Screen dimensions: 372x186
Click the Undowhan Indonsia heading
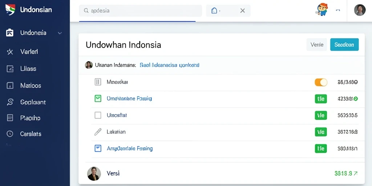coord(124,45)
